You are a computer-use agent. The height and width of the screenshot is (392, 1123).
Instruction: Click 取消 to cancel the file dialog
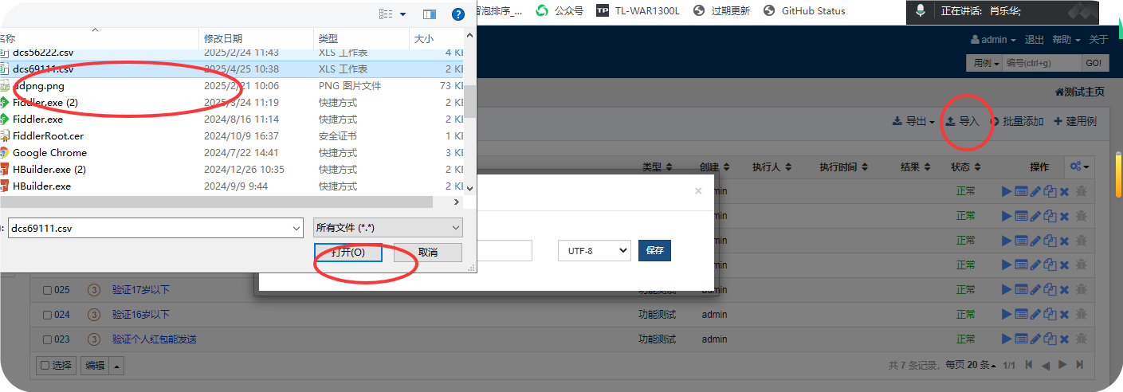[x=428, y=252]
